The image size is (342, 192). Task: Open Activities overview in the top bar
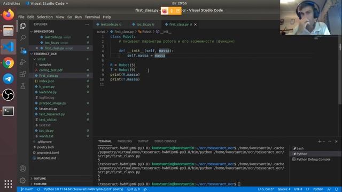click(x=11, y=3)
